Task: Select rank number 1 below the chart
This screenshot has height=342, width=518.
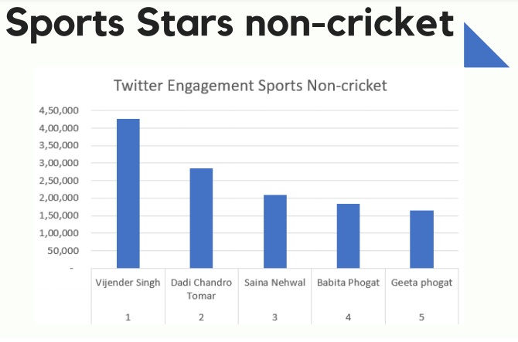Action: (128, 317)
